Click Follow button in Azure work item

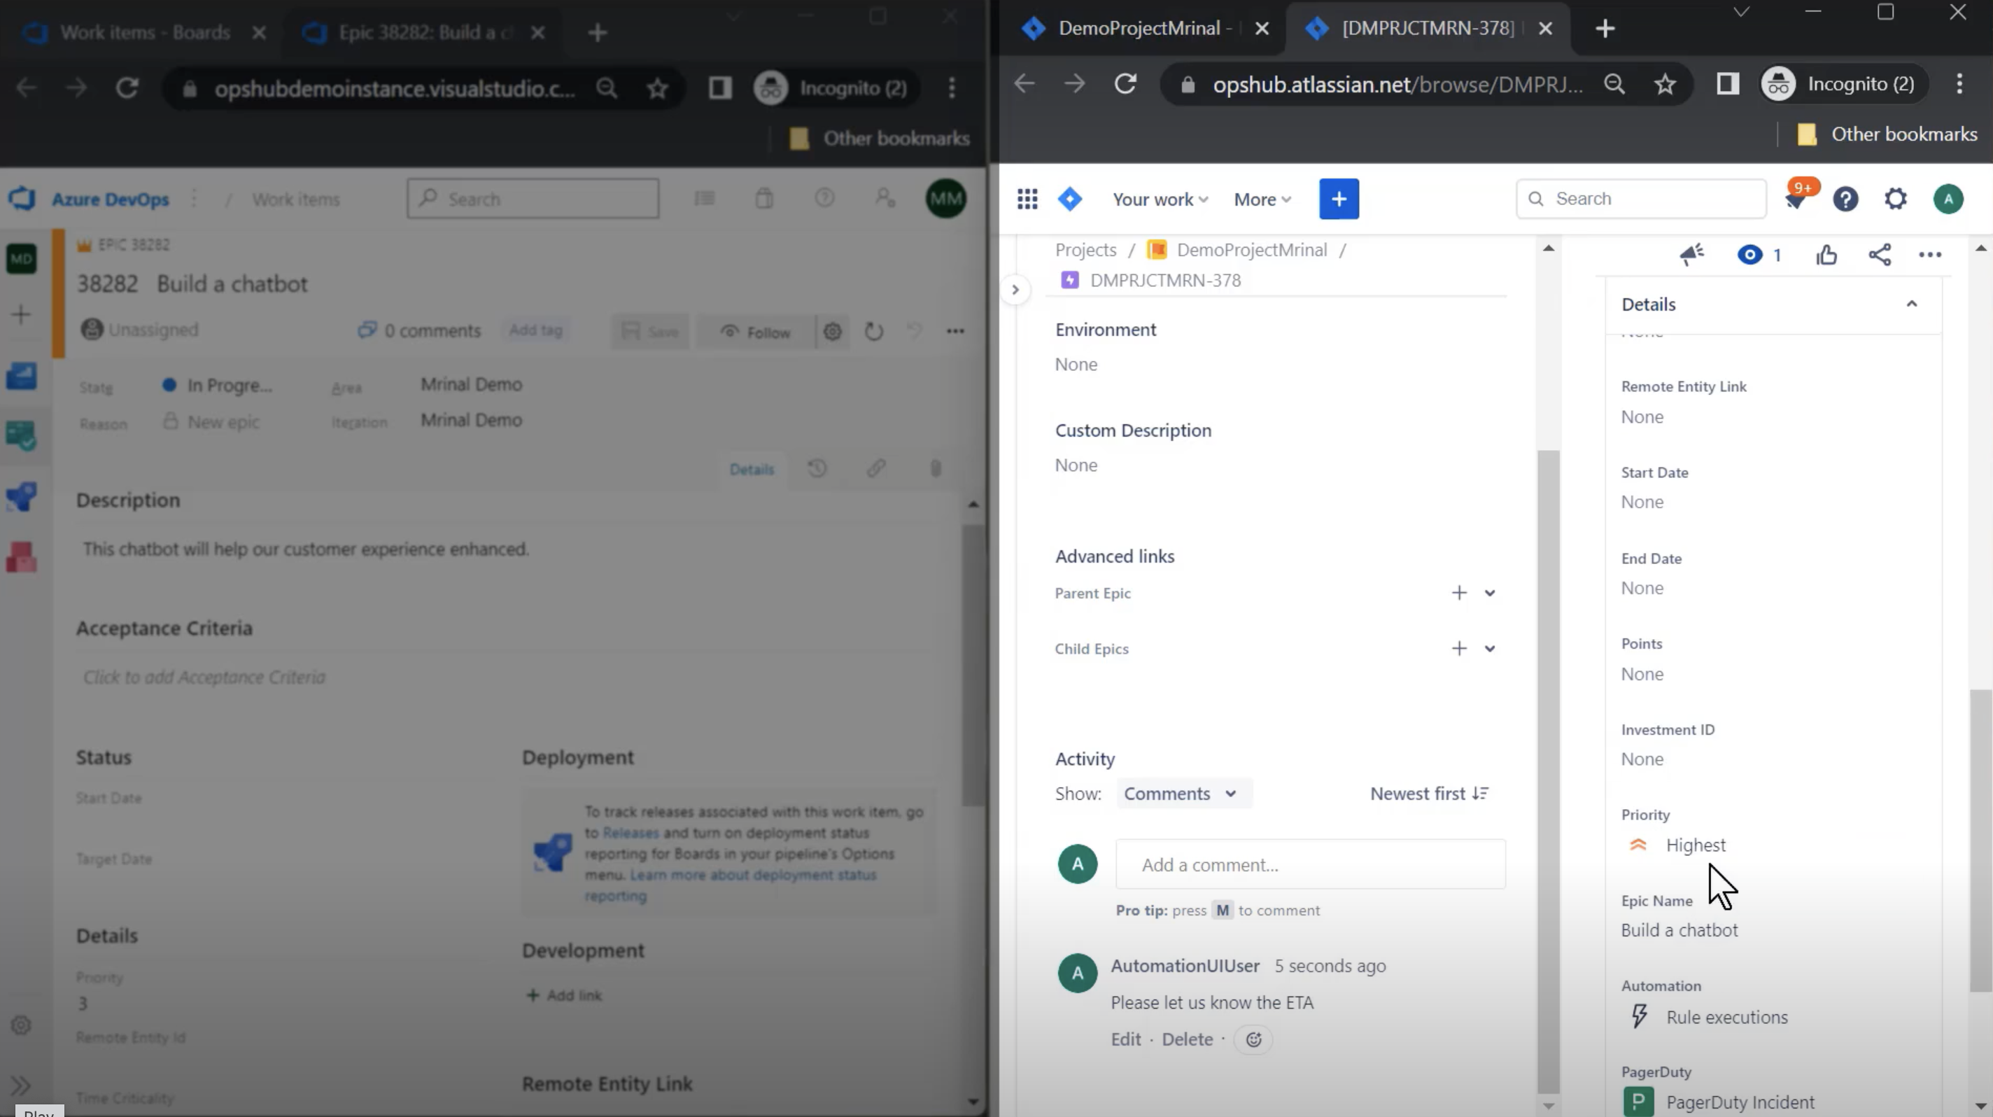click(755, 332)
